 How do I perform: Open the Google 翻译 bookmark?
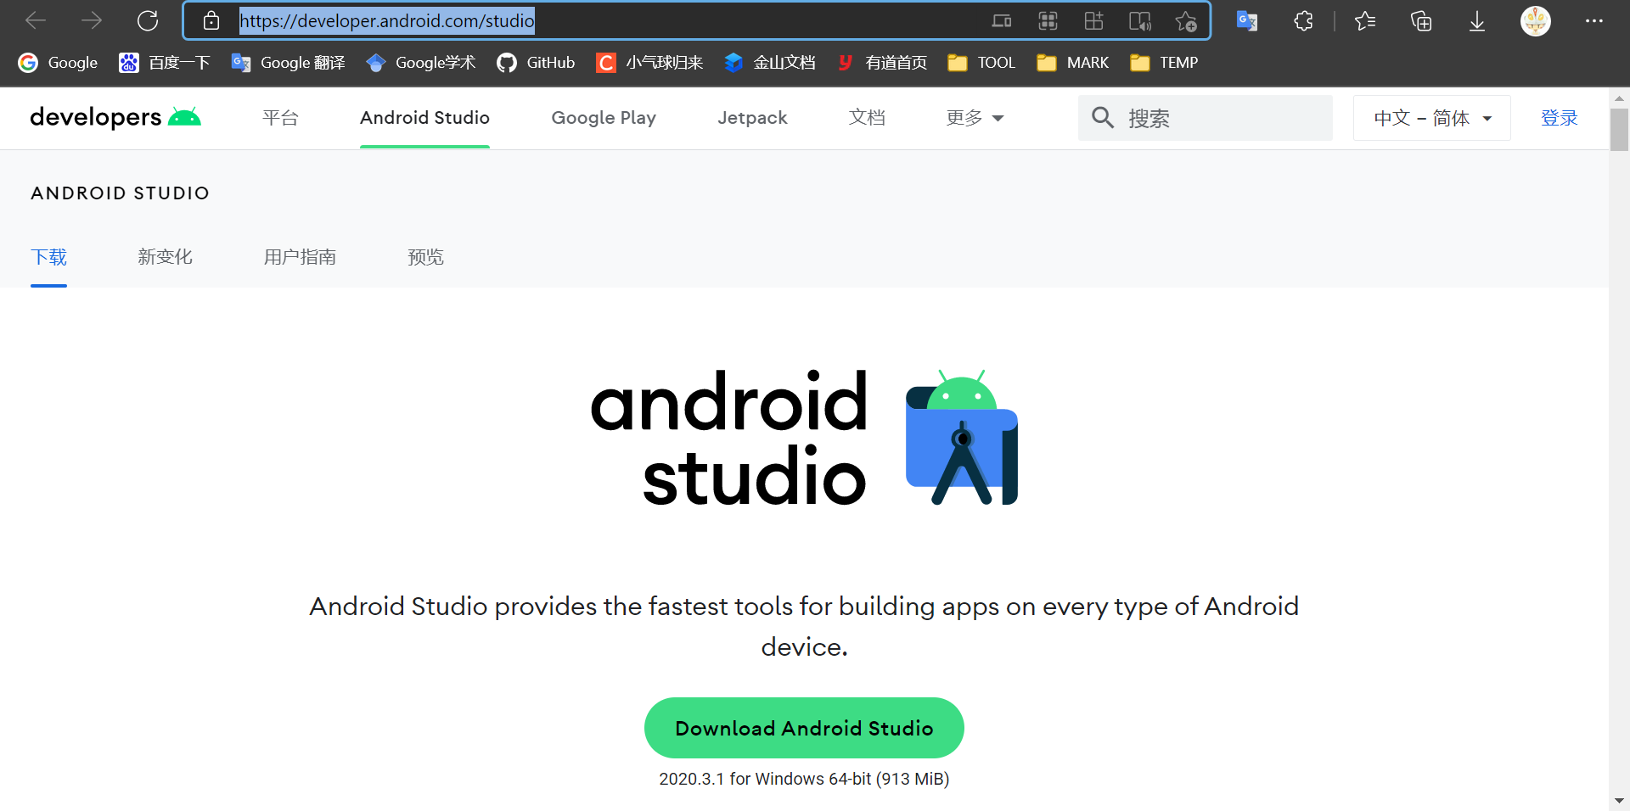[288, 62]
